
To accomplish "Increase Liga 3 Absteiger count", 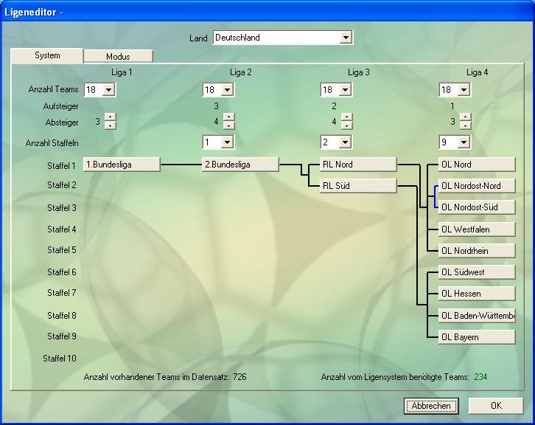I will 346,117.
